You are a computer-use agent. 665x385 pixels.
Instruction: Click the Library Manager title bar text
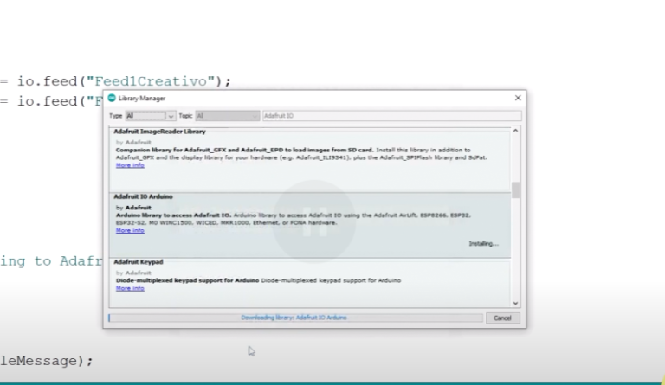pyautogui.click(x=142, y=99)
